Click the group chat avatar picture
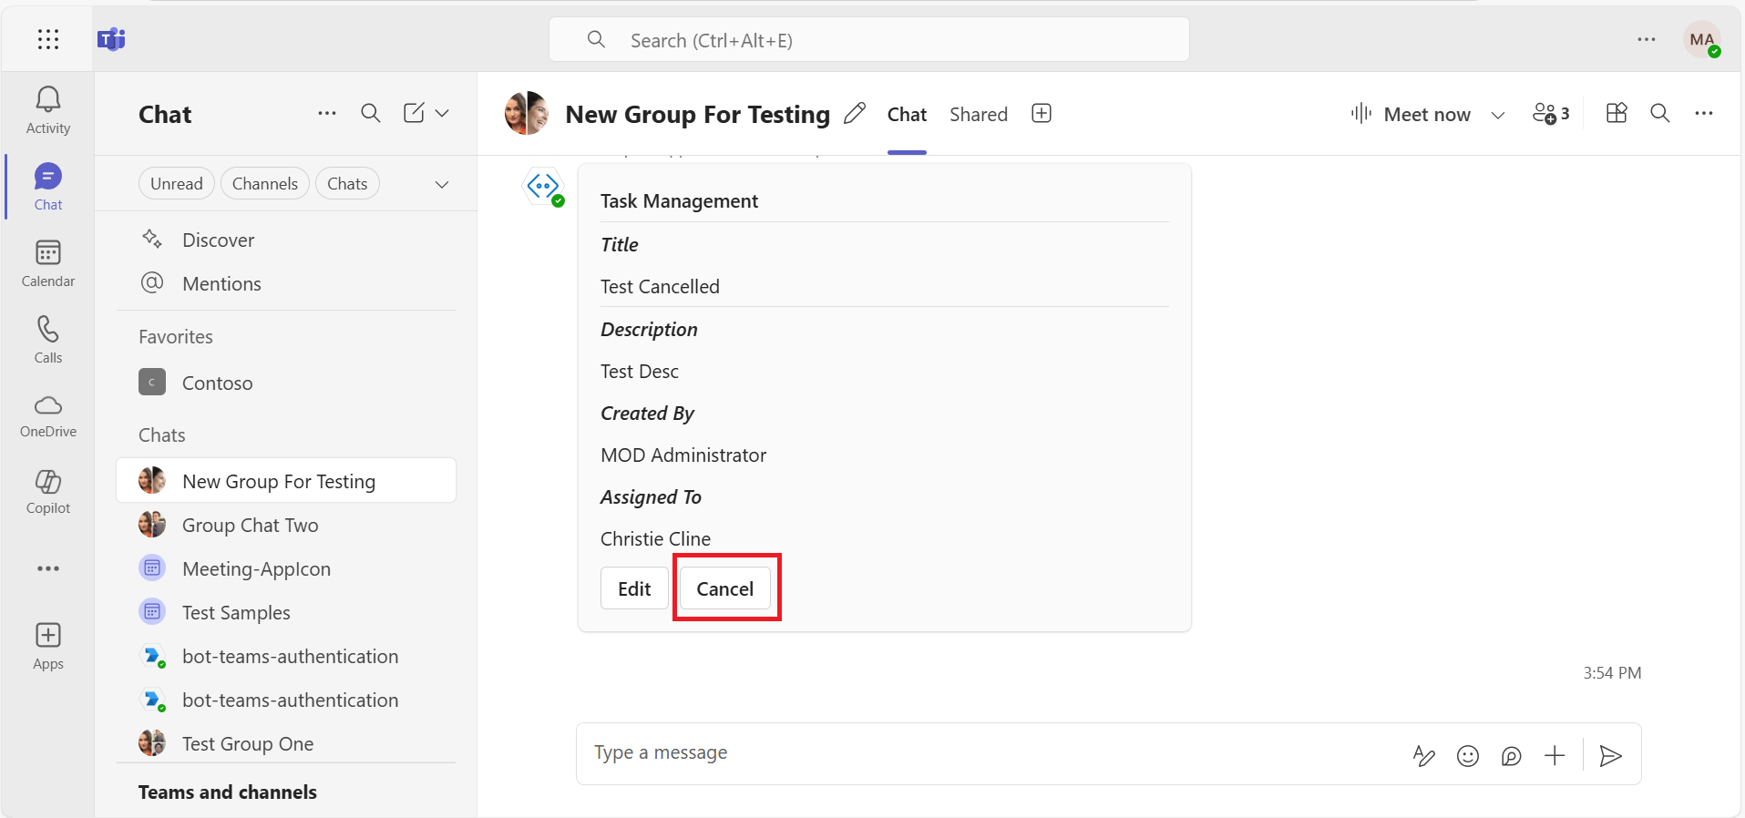This screenshot has height=818, width=1745. [x=527, y=113]
